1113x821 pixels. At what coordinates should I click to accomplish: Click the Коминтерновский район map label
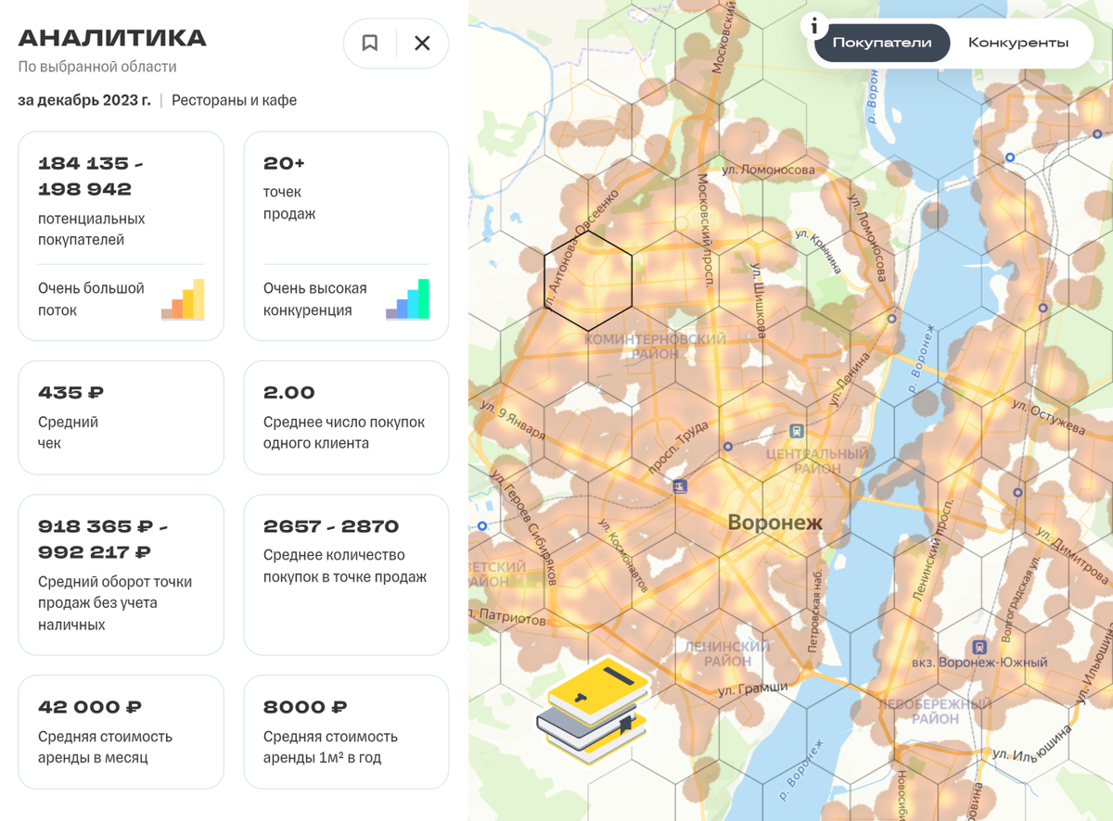655,347
